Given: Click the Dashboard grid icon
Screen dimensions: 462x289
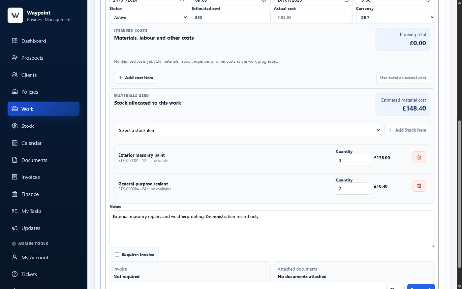Looking at the screenshot, I should 15,41.
